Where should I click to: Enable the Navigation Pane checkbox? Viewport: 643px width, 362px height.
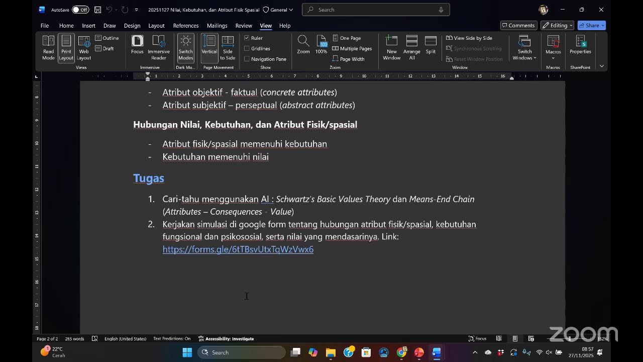tap(247, 59)
